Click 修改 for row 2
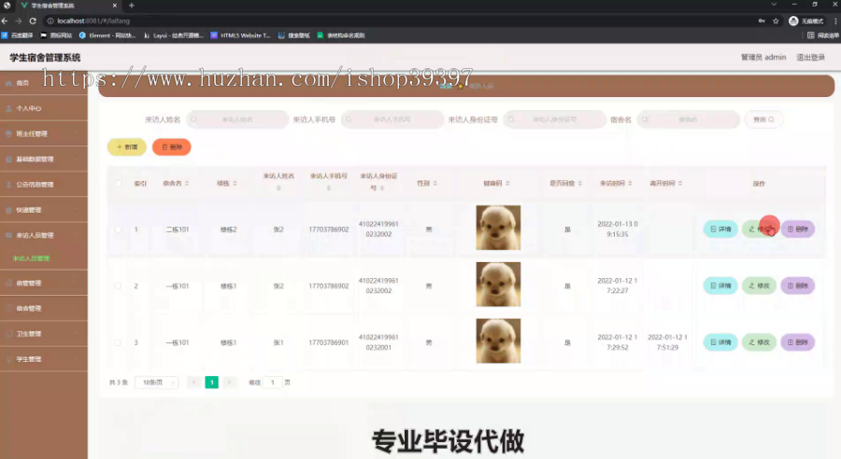The width and height of the screenshot is (841, 459). (759, 286)
